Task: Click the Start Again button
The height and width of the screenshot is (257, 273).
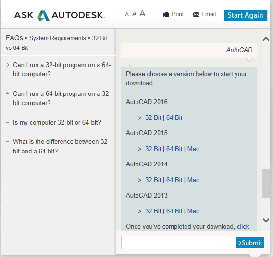Action: (x=245, y=15)
